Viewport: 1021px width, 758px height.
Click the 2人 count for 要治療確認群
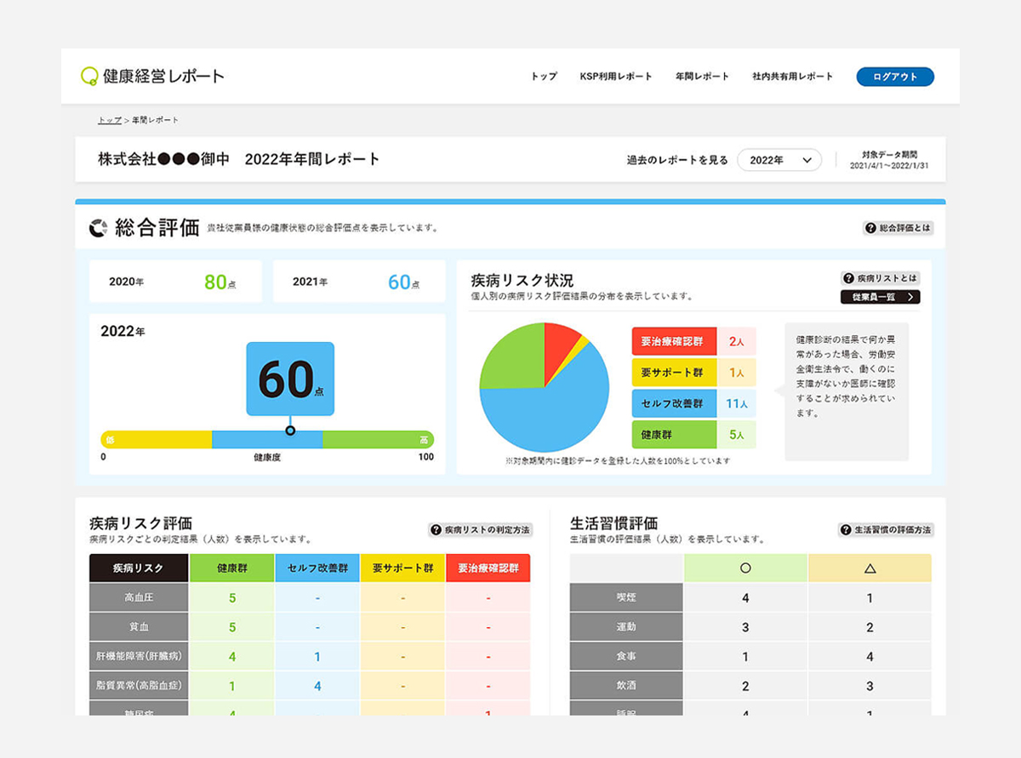(x=736, y=341)
